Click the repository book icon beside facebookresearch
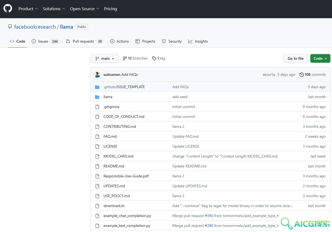The height and width of the screenshot is (232, 332). coord(10,27)
